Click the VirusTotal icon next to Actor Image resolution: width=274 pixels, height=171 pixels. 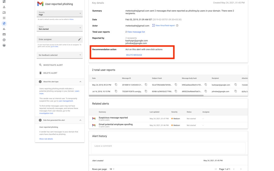coord(153,26)
